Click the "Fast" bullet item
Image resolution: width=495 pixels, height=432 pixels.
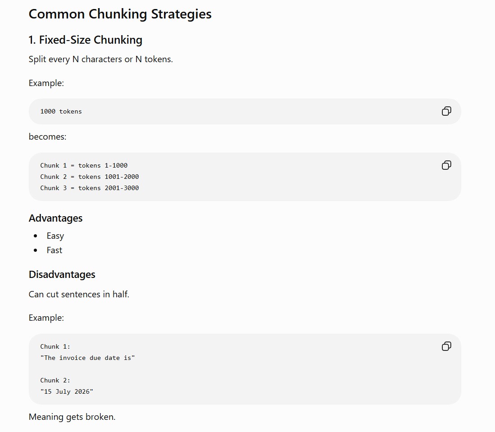54,250
